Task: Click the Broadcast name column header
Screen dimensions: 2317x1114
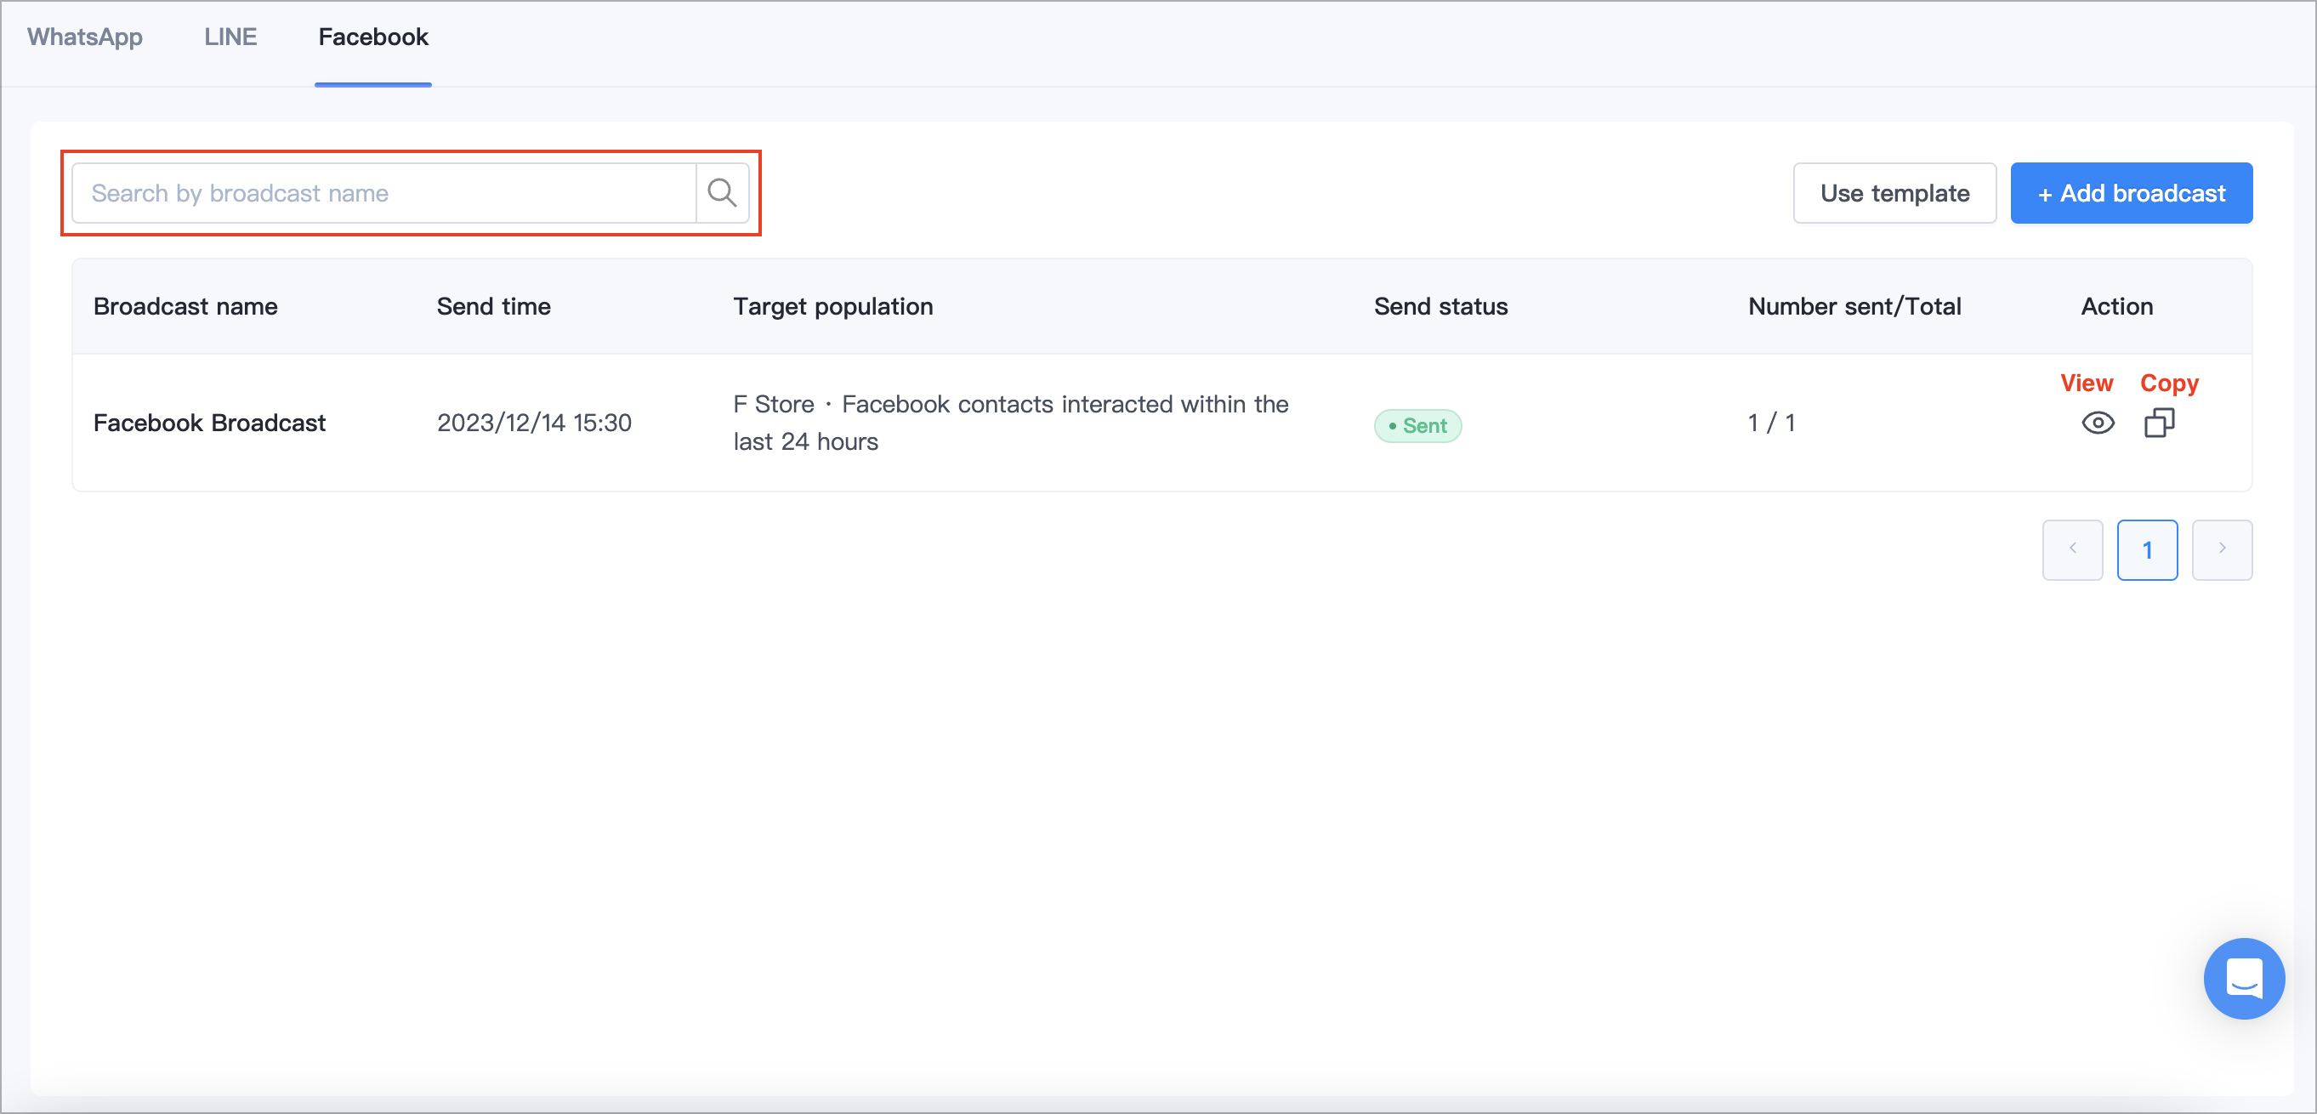Action: point(185,306)
